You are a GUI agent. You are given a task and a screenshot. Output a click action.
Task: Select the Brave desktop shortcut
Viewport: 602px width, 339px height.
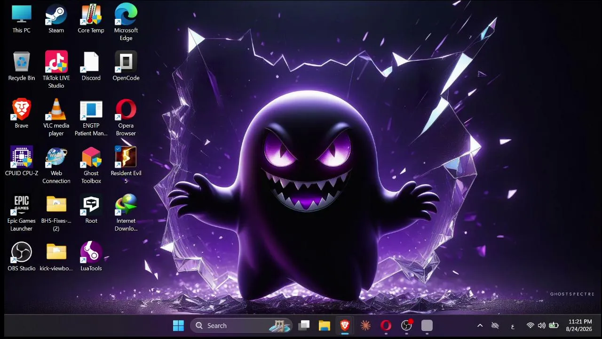coord(22,114)
